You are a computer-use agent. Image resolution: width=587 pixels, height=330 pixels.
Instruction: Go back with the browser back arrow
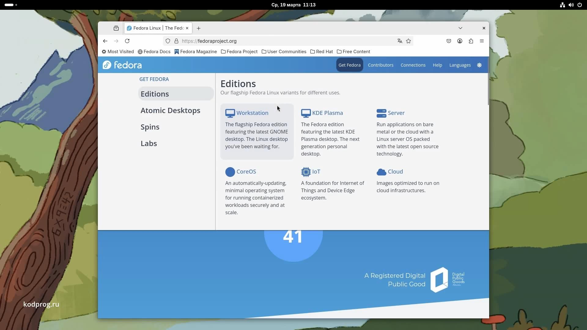105,41
